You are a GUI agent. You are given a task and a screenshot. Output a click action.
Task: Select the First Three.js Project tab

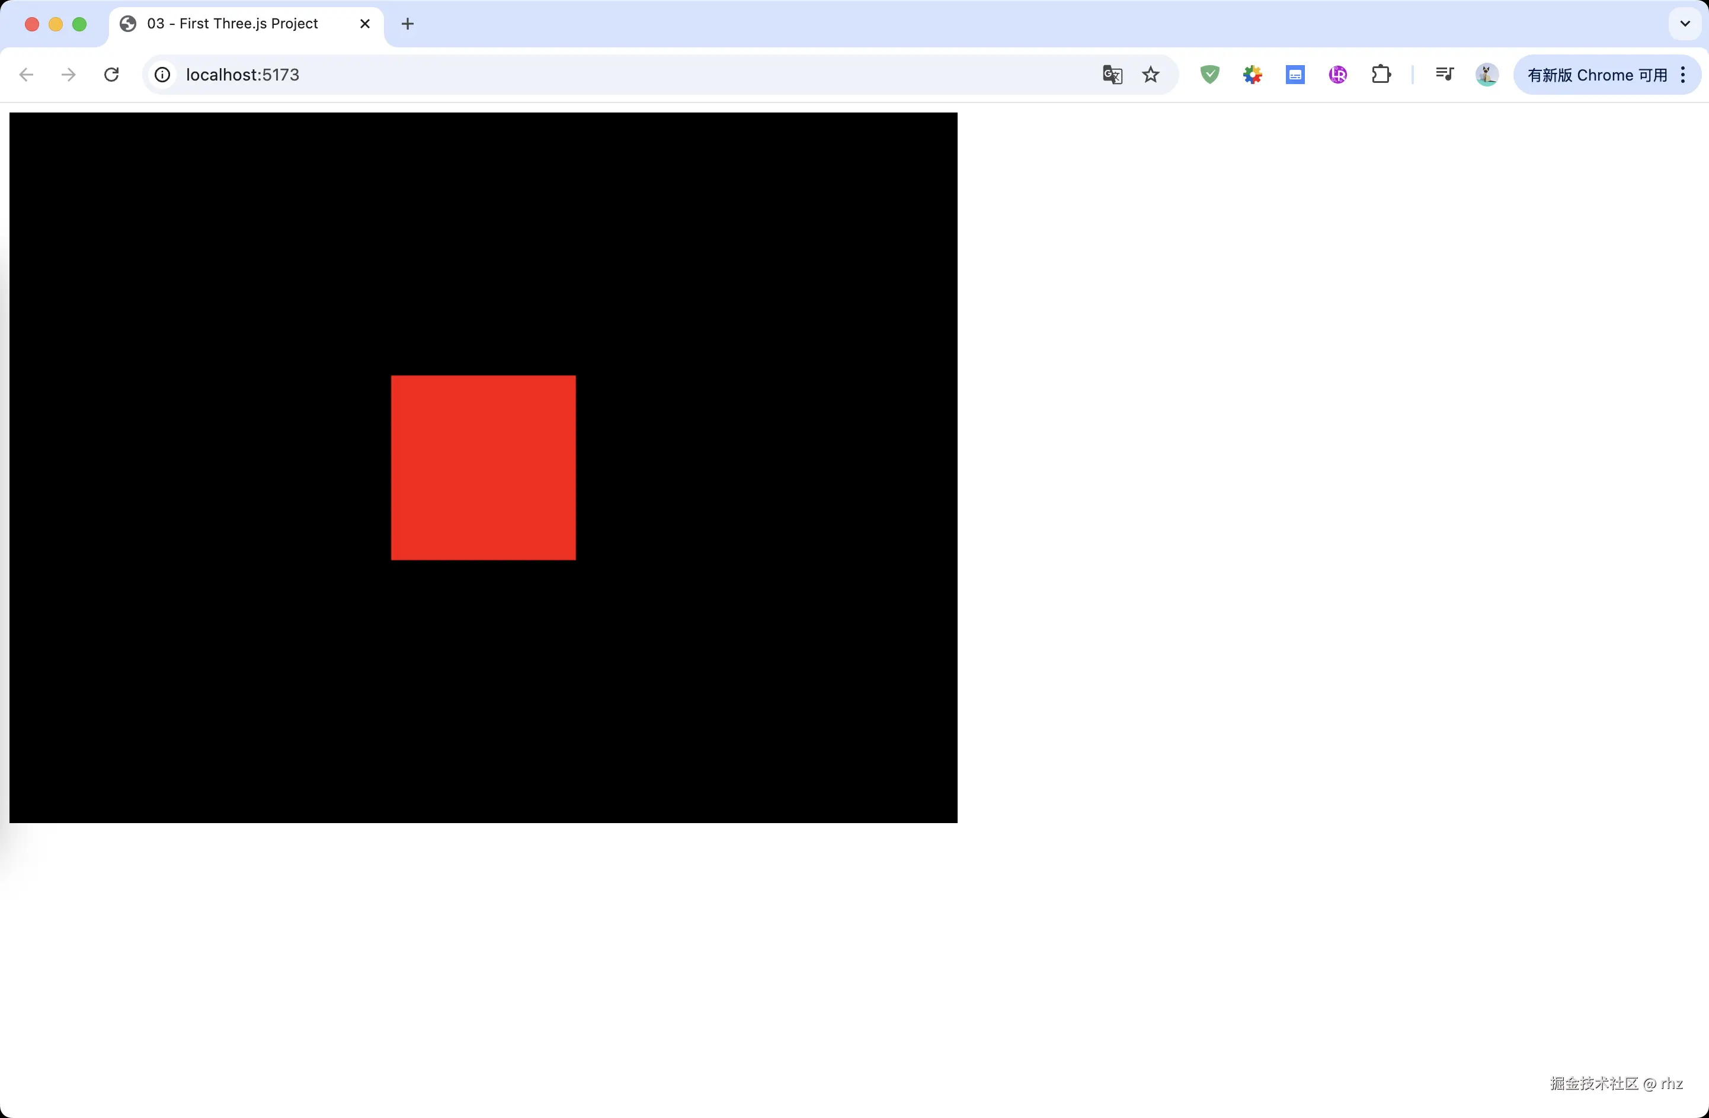point(230,23)
